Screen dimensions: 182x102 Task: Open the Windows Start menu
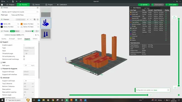click(x=2, y=100)
